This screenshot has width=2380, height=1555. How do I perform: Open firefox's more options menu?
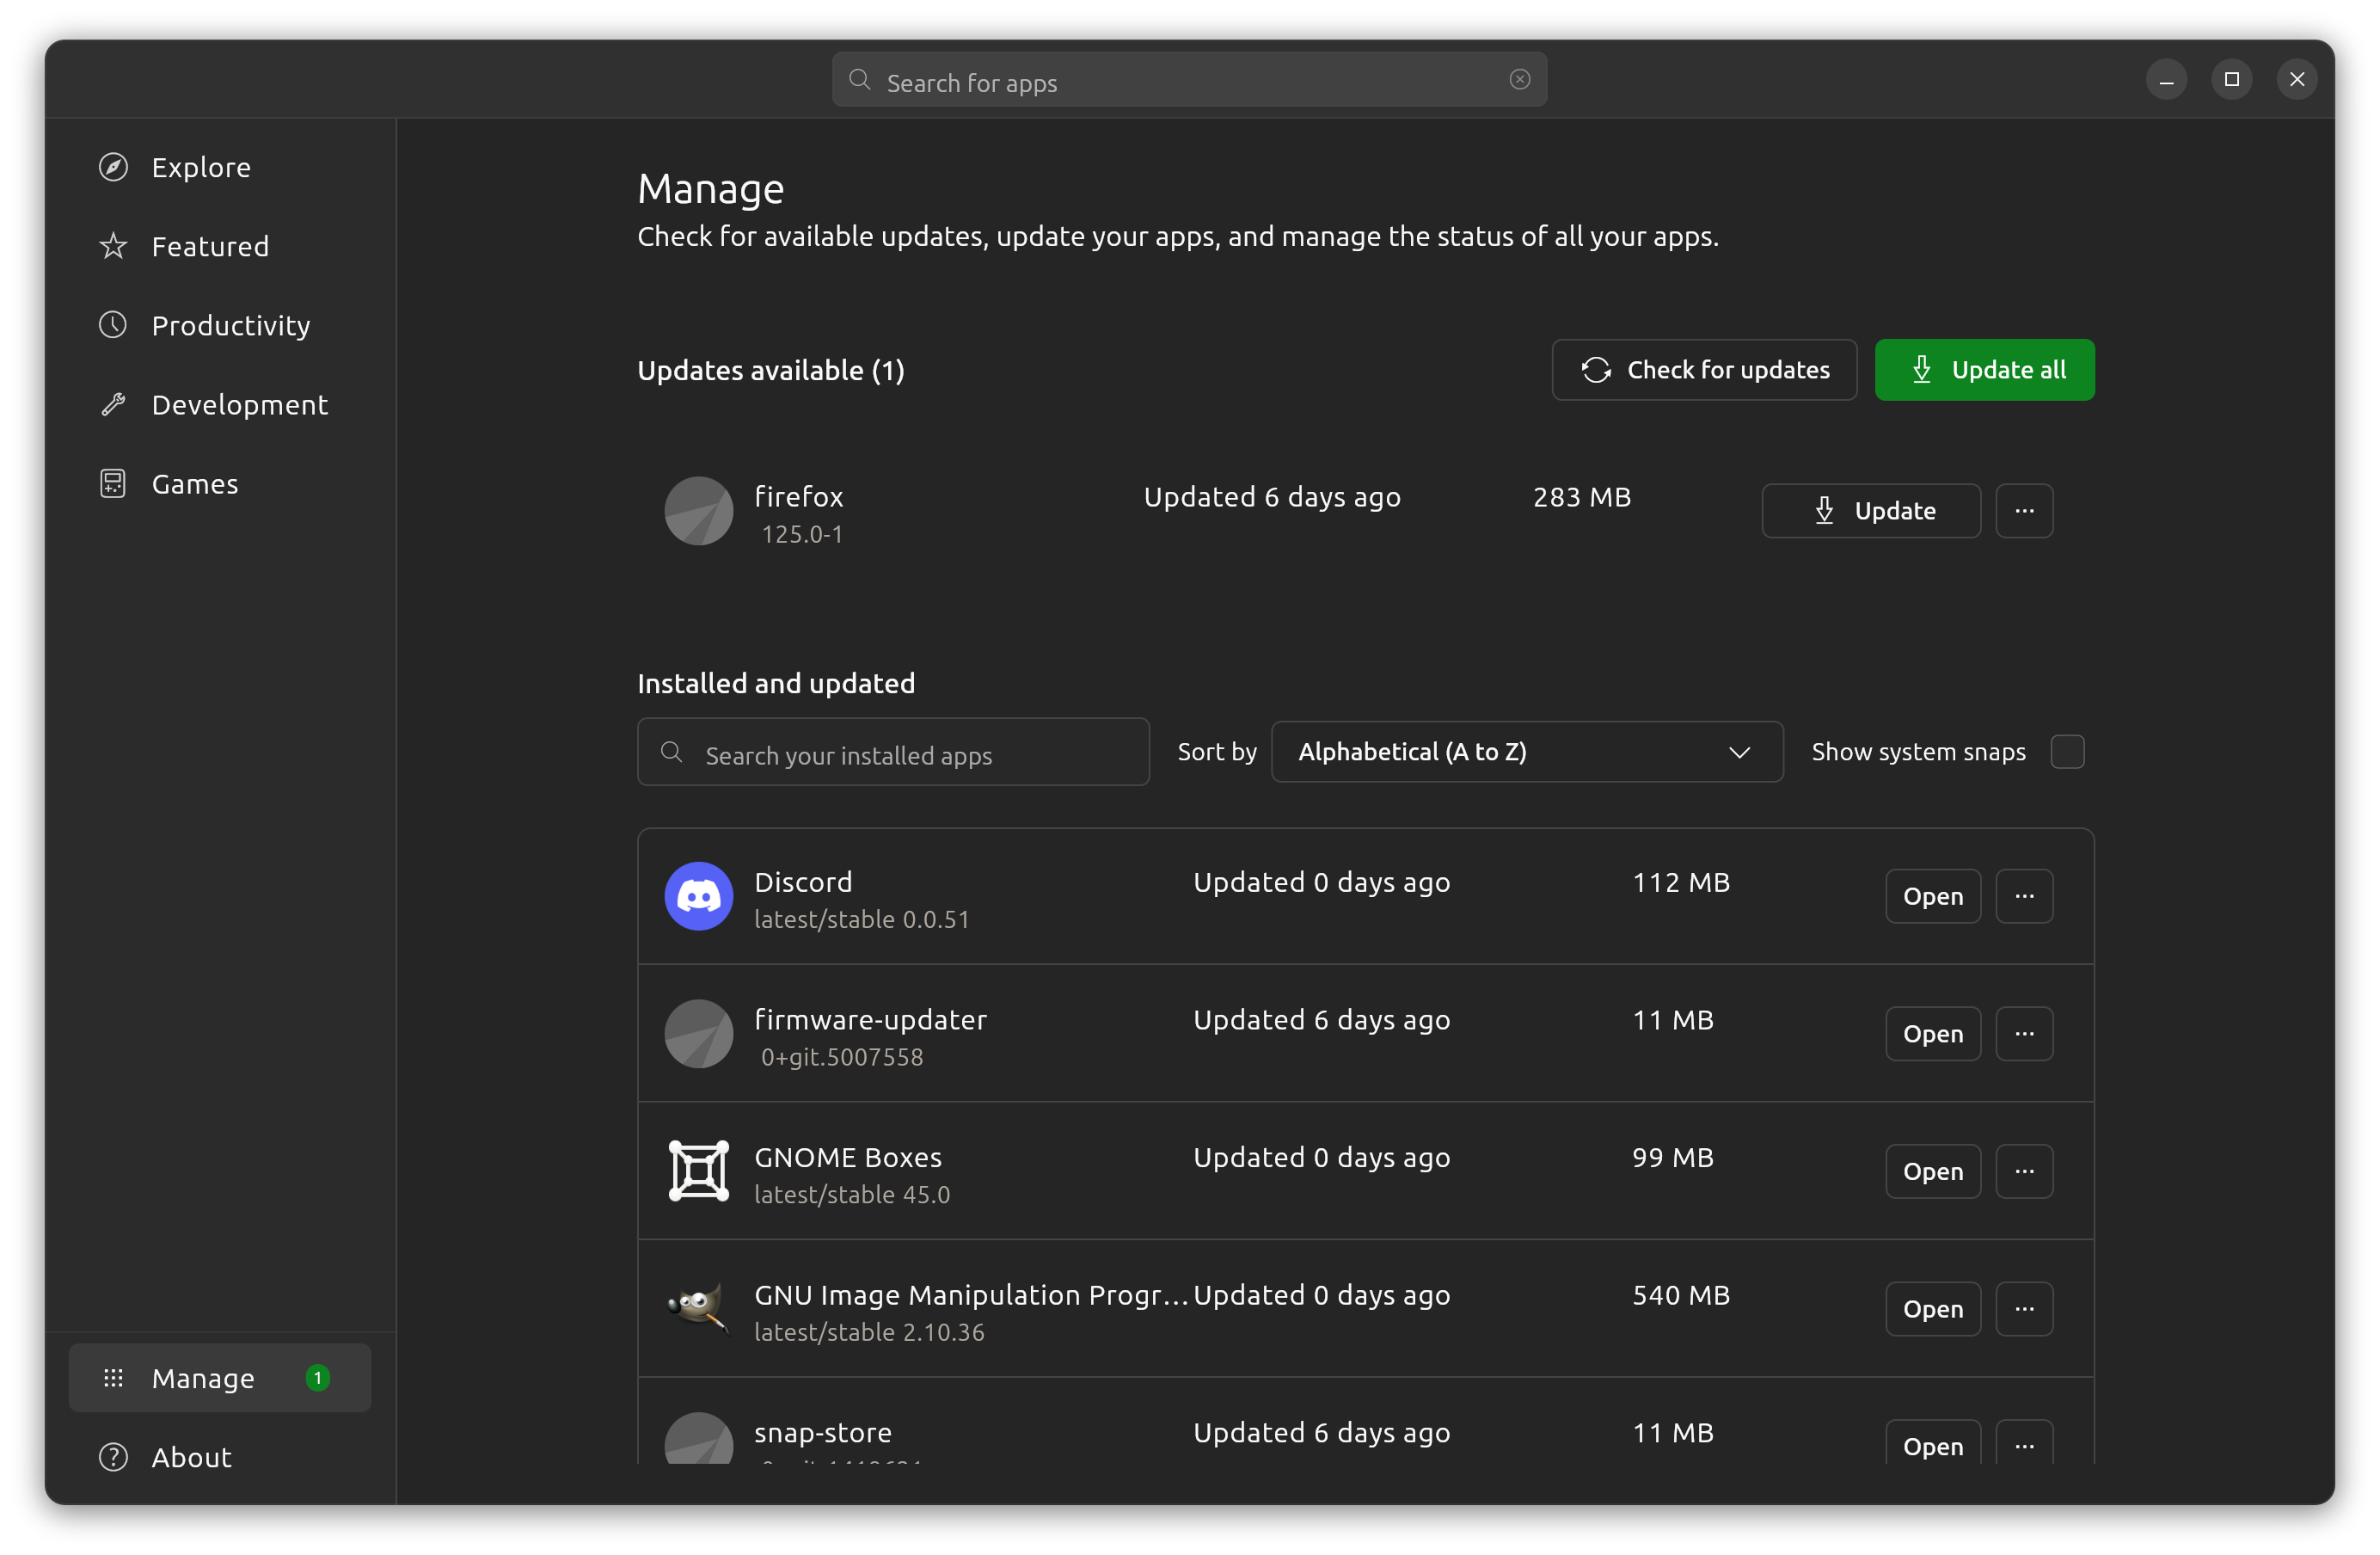pos(2025,511)
